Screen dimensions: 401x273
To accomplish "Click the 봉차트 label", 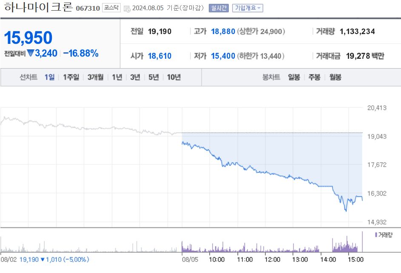I will [x=271, y=77].
